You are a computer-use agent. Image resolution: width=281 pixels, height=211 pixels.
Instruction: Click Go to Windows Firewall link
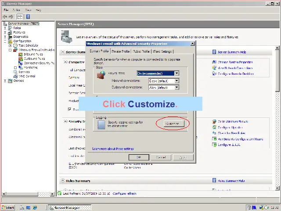click(x=233, y=122)
